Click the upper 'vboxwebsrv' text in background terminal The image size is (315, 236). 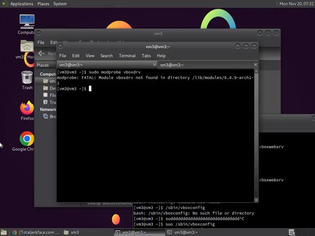[271, 147]
